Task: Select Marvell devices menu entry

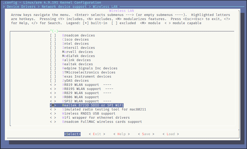Action: point(77,52)
